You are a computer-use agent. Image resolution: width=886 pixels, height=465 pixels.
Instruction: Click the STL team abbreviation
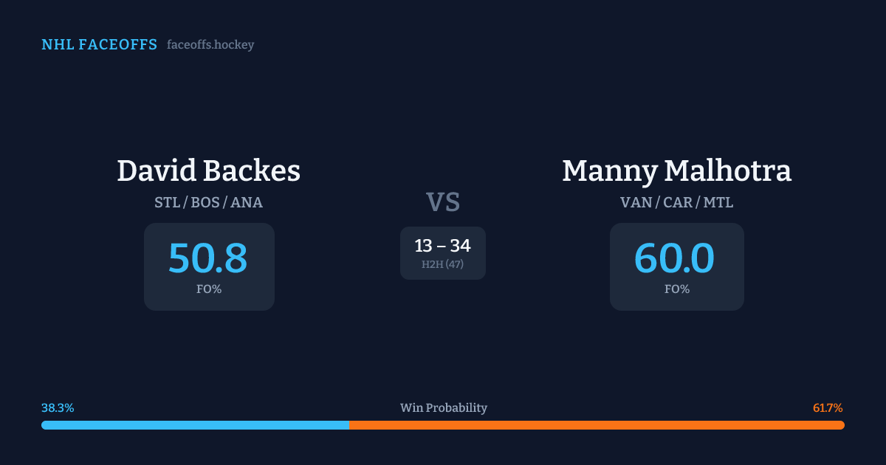tap(167, 202)
